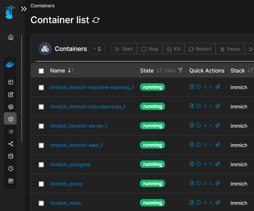Open App Templates pencil icon in sidebar
Viewport: 254px width, 211px height.
coord(11,95)
